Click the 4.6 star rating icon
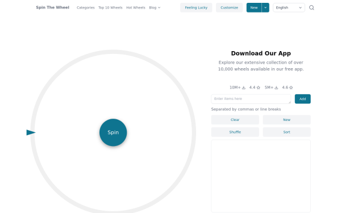 tap(291, 87)
